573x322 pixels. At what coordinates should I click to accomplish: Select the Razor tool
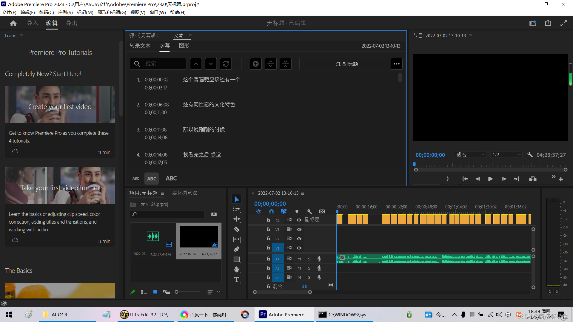coord(237,229)
